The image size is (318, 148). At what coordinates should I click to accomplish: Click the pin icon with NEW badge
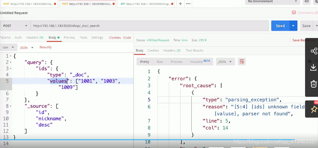coord(314,109)
